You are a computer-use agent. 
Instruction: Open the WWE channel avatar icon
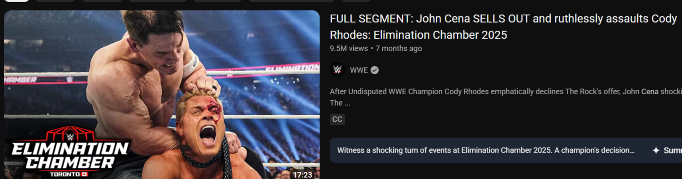pos(337,70)
